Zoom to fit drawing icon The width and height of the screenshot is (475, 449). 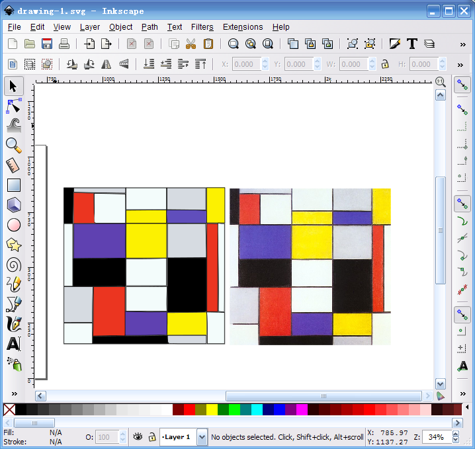coord(251,44)
